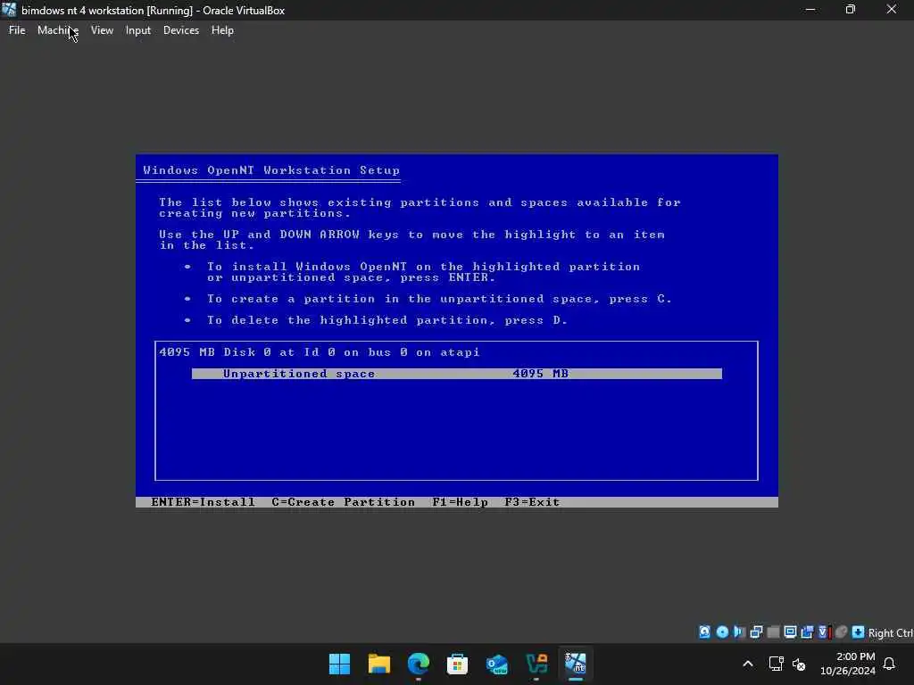Open the notifications bell
914x685 pixels.
click(890, 664)
